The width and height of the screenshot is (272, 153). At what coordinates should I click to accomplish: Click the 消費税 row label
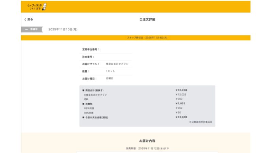point(87,104)
